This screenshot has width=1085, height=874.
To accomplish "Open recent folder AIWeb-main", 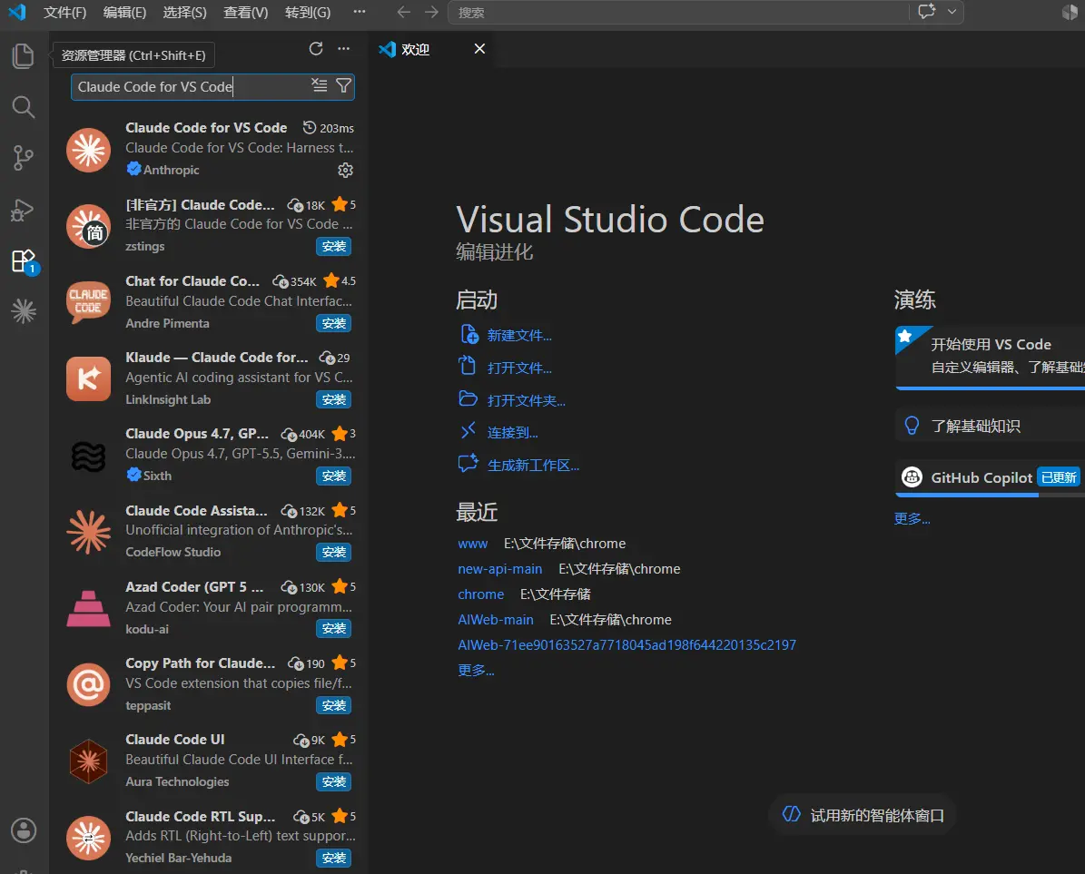I will point(496,620).
